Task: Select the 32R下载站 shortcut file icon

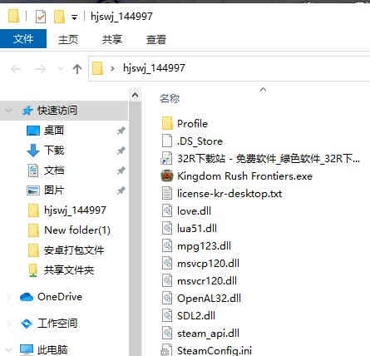Action: pos(167,159)
